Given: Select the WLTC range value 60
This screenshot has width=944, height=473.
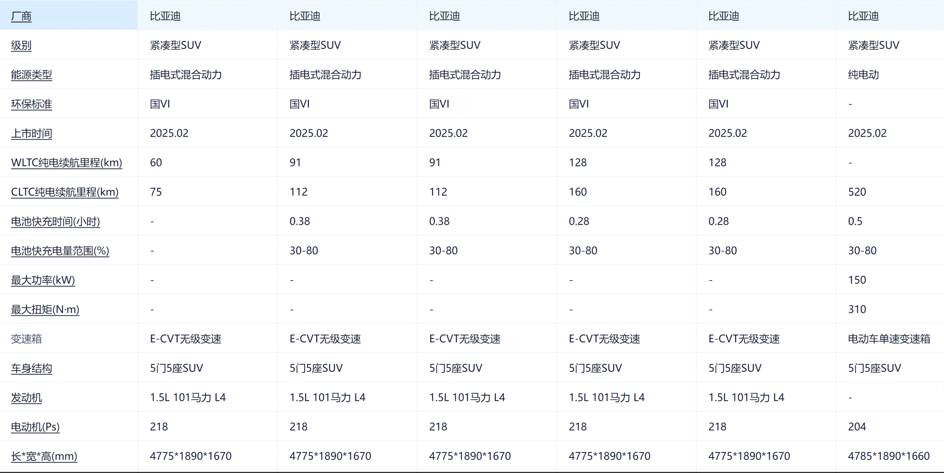Looking at the screenshot, I should [156, 163].
